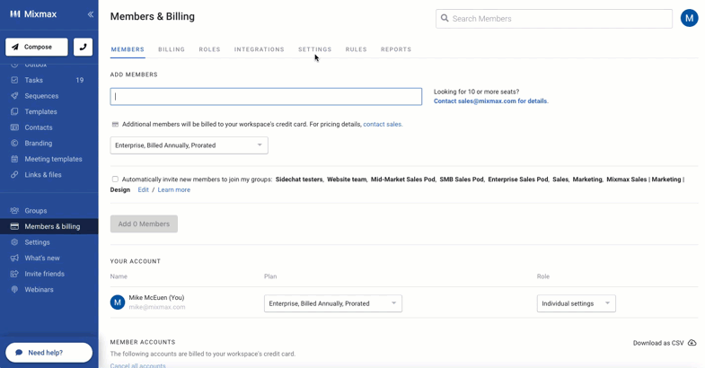Click the Download as CSV text
This screenshot has width=705, height=368.
[658, 343]
